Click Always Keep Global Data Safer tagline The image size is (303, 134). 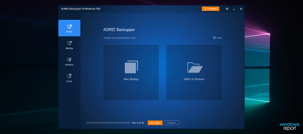click(x=120, y=38)
